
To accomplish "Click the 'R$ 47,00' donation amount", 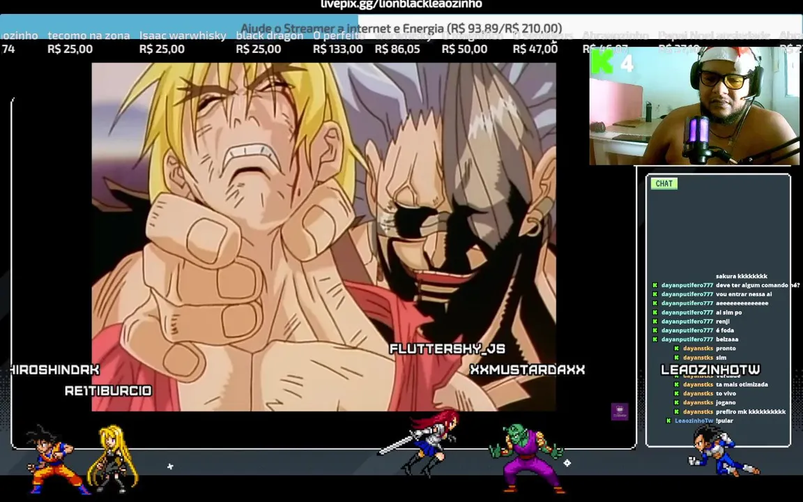I will tap(535, 50).
